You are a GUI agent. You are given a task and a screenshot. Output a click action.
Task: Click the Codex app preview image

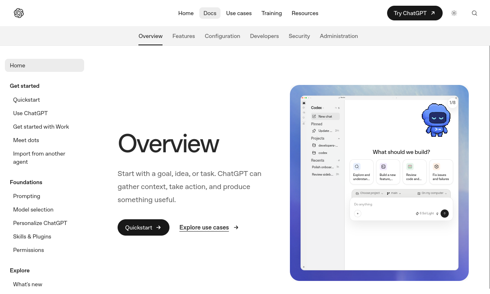[x=379, y=183]
